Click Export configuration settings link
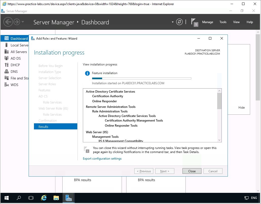Viewport: 261px width, 204px height. coord(102,159)
